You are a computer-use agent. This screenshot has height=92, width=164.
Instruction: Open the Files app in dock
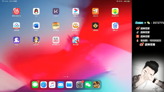pyautogui.click(x=69, y=85)
